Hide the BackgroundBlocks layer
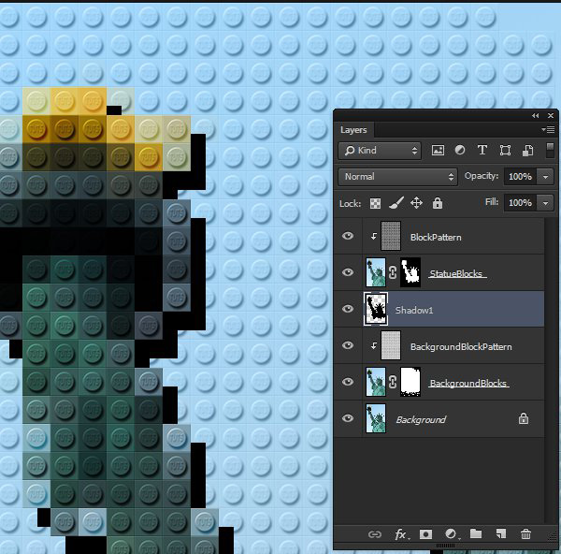561x554 pixels. 348,382
